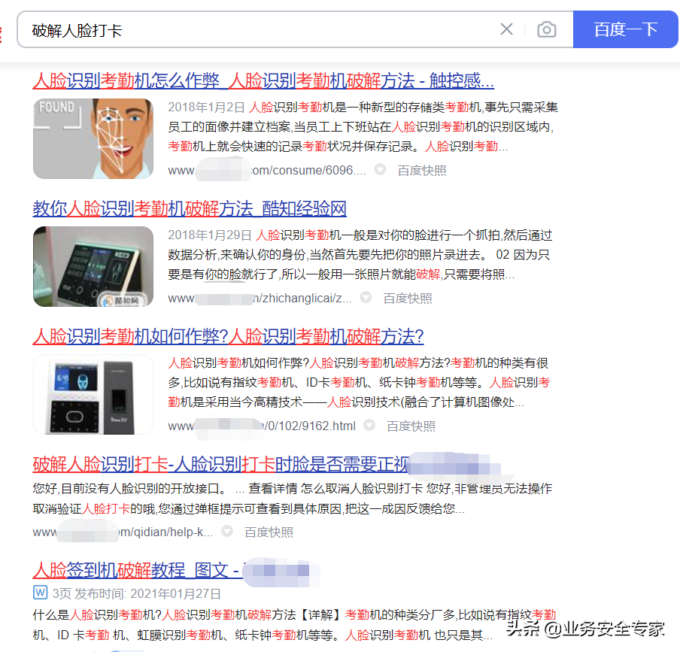Viewport: 680px width, 652px height.
Task: Open result 教你人脸识别考勤机破解方法_酷知经验网
Action: [x=190, y=208]
